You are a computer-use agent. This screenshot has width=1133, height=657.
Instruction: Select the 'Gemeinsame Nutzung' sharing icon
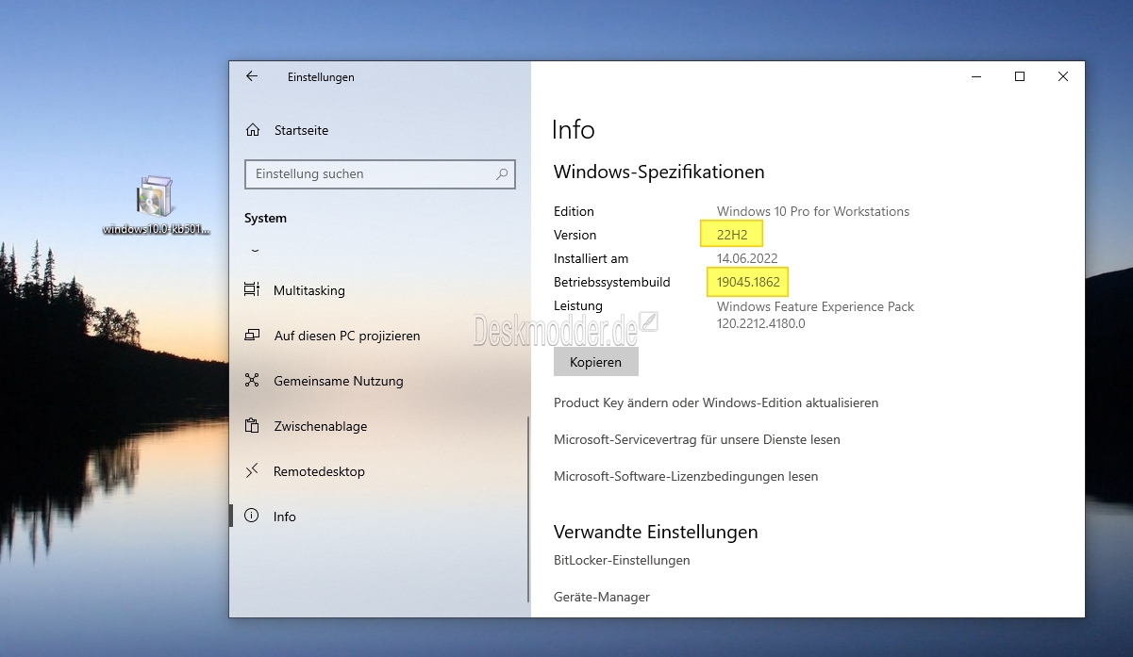[252, 381]
